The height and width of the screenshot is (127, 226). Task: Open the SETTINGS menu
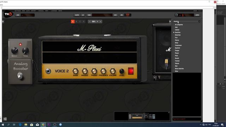18,11
